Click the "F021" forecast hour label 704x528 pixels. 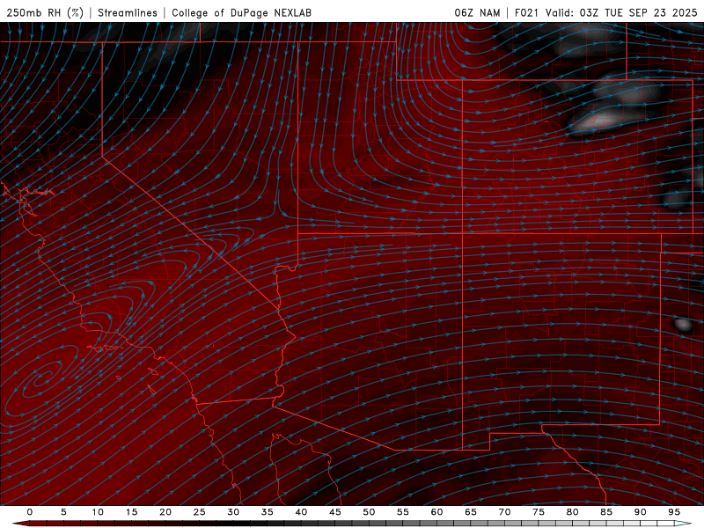pos(526,12)
